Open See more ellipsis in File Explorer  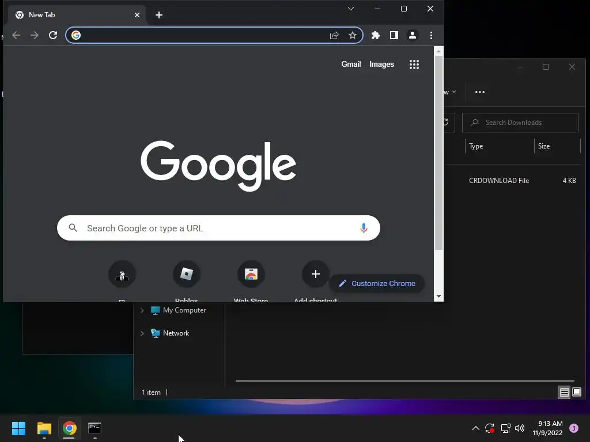pyautogui.click(x=480, y=92)
